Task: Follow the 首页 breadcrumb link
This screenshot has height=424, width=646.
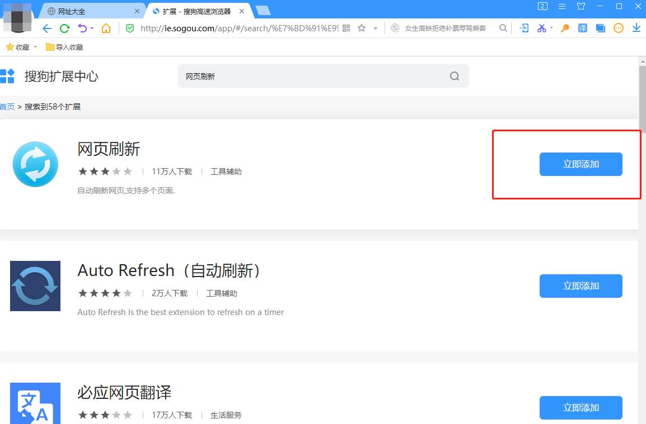Action: coord(7,107)
